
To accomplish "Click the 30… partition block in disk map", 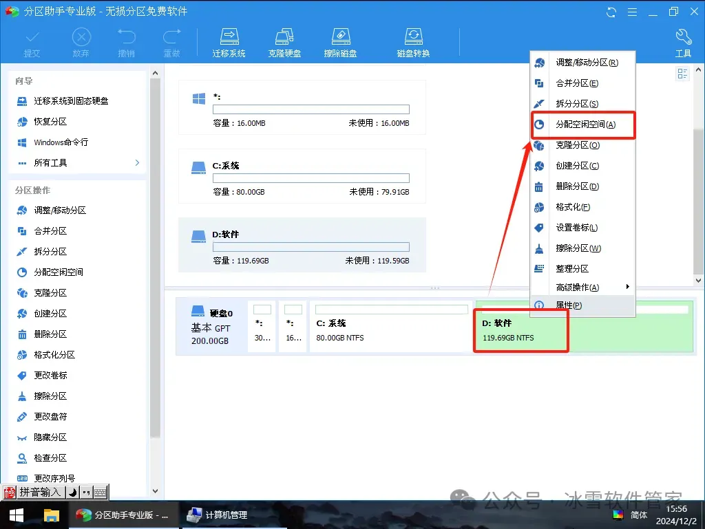I will click(x=262, y=326).
